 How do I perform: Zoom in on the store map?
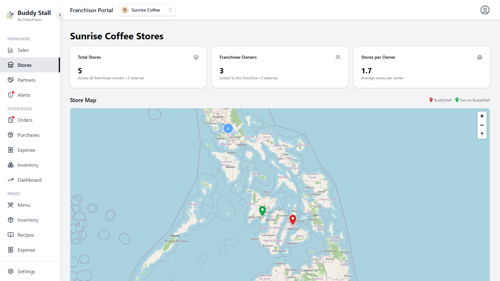pyautogui.click(x=482, y=116)
